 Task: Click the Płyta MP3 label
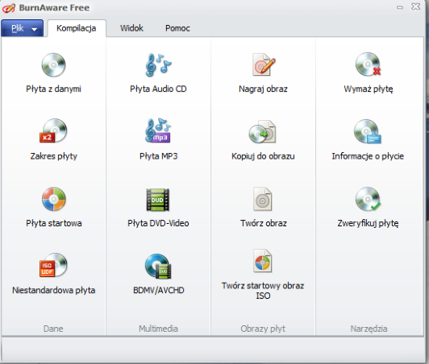158,156
